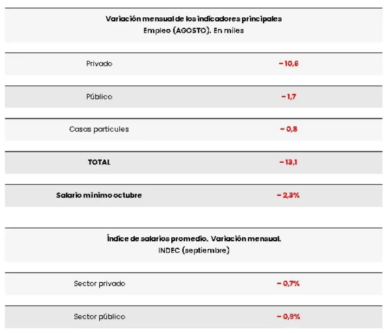Click the -0,7% value
Screen dimensions: 388x333
click(x=289, y=284)
